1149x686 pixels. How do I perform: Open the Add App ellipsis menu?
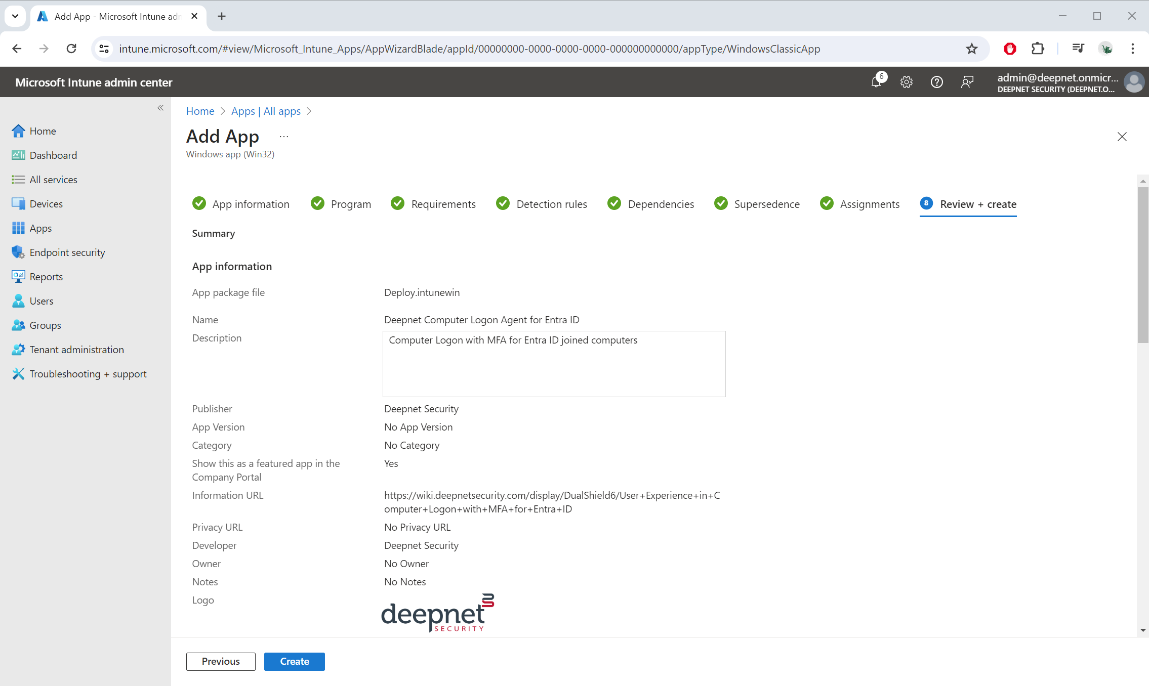(284, 137)
